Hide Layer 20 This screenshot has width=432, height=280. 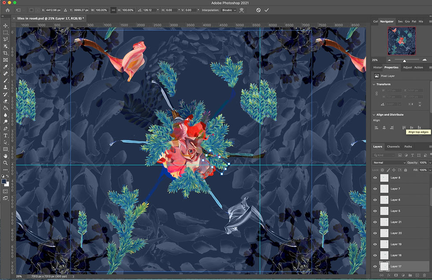tap(375, 233)
